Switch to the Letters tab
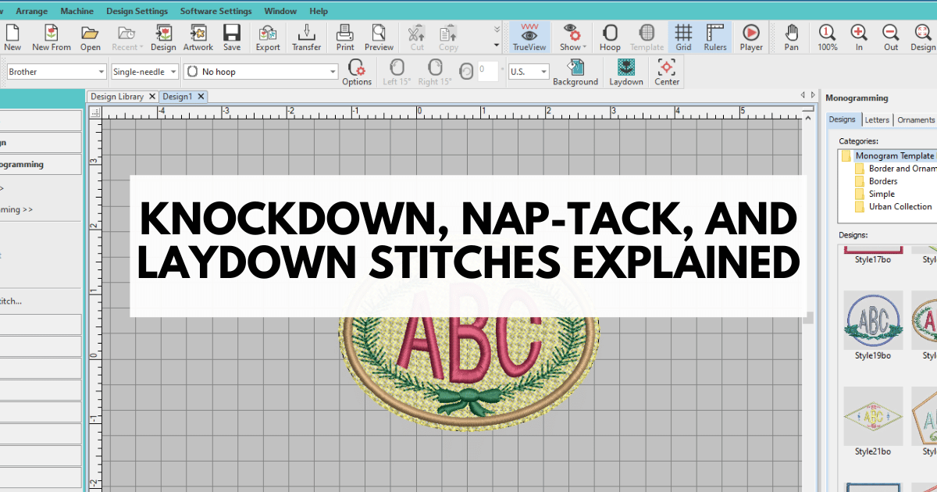 [x=877, y=119]
